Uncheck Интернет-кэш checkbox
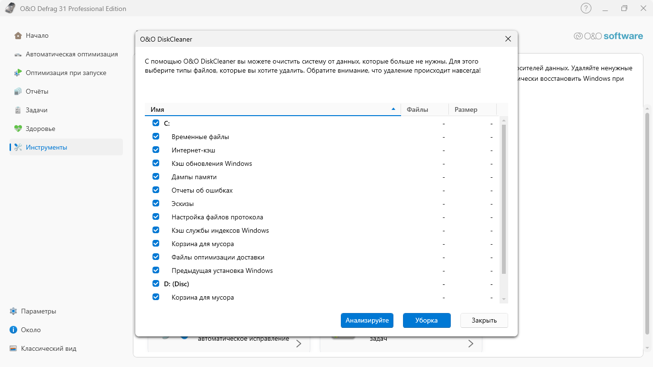Image resolution: width=653 pixels, height=367 pixels. (x=156, y=150)
